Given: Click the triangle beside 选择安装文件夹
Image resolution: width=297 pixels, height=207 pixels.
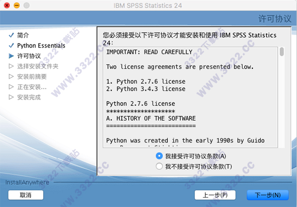Looking at the screenshot, I should (x=11, y=66).
